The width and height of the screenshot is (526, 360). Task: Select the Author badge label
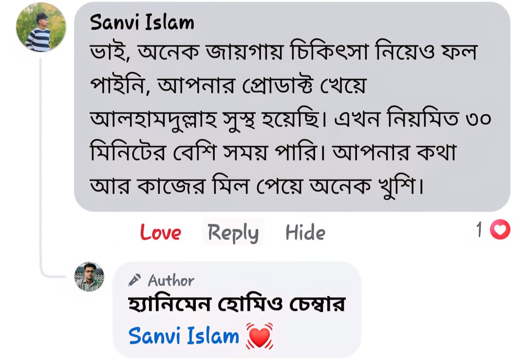point(171,280)
